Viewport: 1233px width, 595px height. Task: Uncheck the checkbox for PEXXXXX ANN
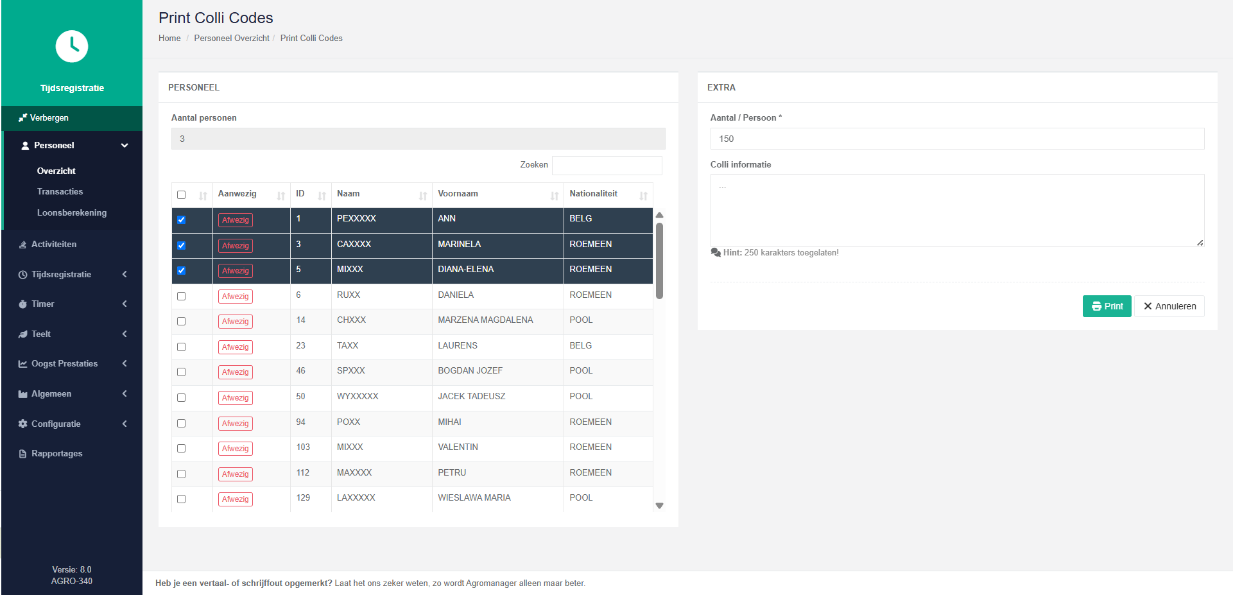coord(182,220)
